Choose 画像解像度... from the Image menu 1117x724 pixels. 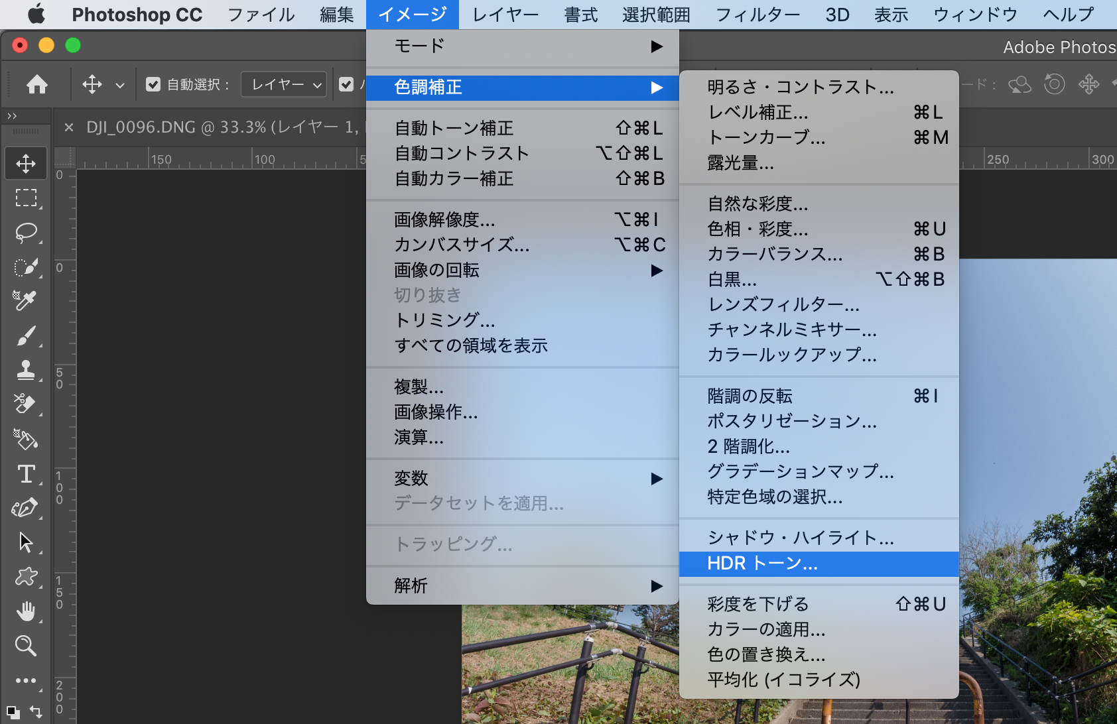click(523, 219)
